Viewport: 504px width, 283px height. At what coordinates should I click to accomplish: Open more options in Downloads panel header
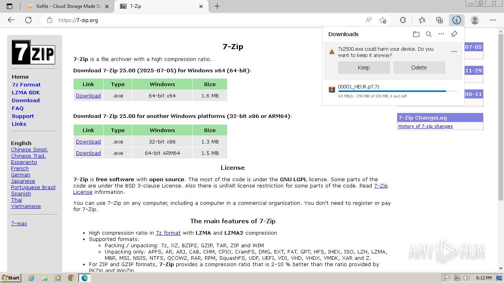[441, 34]
